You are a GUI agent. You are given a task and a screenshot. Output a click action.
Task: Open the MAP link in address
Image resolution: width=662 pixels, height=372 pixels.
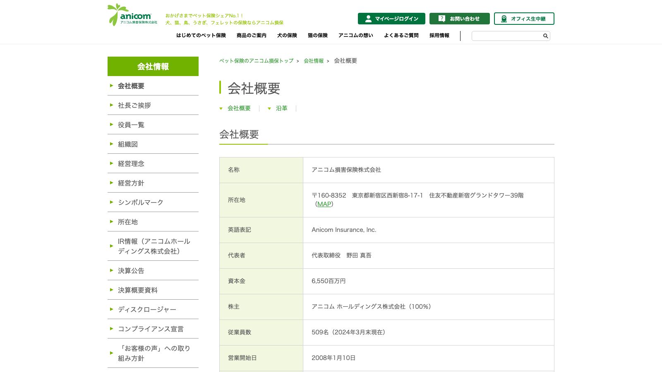tap(324, 204)
